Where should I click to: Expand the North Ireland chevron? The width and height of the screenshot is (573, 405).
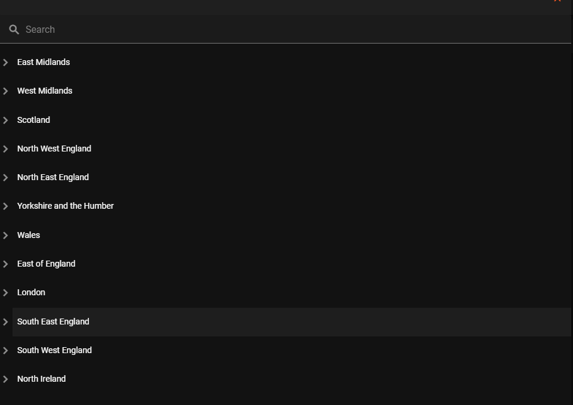[x=5, y=379]
